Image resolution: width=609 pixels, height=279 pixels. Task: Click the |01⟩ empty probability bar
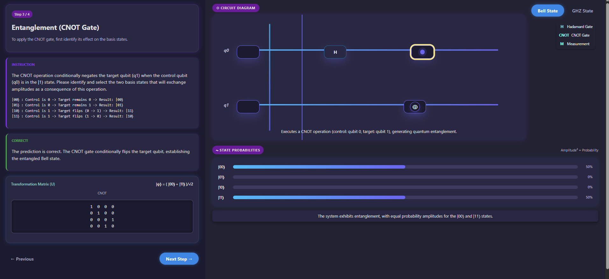(x=405, y=177)
